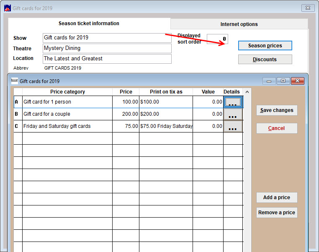Screen dimensions: 319x252
Task: Close the outer Gift cards for 2019 dialog
Action: point(308,8)
